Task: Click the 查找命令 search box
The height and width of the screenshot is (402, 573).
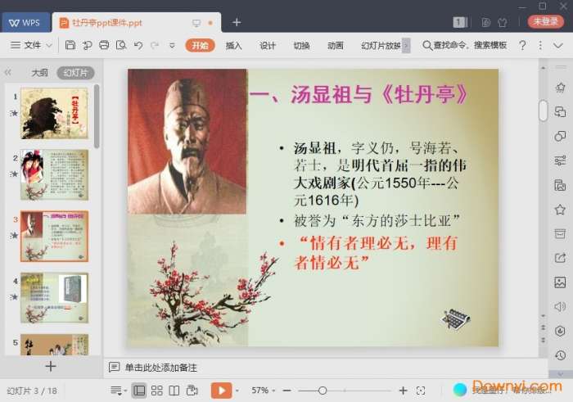Action: point(464,45)
